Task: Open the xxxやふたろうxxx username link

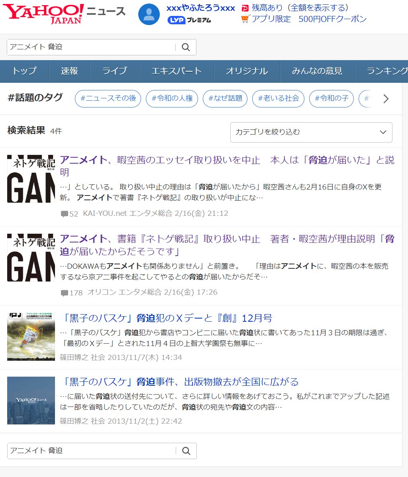Action: coord(201,8)
